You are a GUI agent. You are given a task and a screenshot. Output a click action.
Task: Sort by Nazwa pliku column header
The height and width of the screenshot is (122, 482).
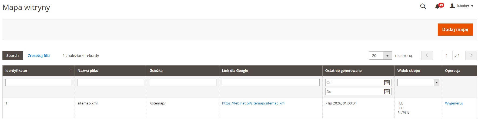pos(111,70)
